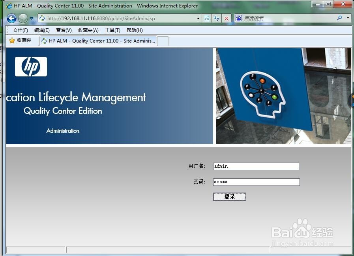Open the 工具(T) menu
The width and height of the screenshot is (354, 256).
112,30
